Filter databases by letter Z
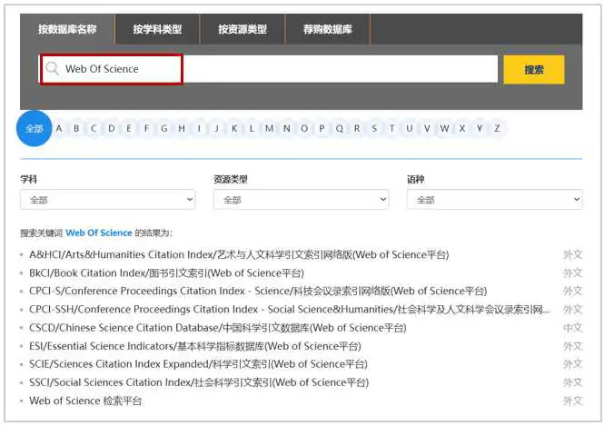 [497, 129]
